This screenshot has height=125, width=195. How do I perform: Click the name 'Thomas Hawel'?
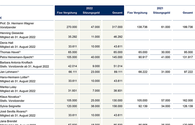pos(9,52)
